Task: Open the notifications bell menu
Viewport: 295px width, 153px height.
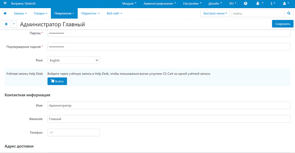Action: (258, 3)
